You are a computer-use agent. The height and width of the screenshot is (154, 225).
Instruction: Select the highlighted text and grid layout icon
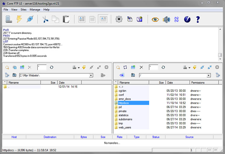point(103,19)
